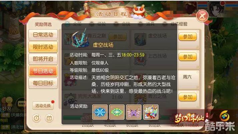The image size is (238, 134).
Task: Click 参加 button for 上古战场
Action: (x=188, y=57)
